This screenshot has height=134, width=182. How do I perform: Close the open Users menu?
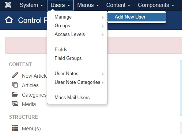(60, 5)
